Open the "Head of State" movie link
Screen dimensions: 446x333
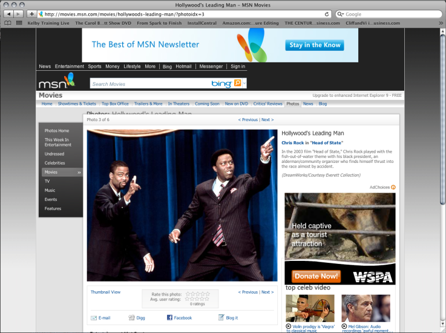[327, 143]
